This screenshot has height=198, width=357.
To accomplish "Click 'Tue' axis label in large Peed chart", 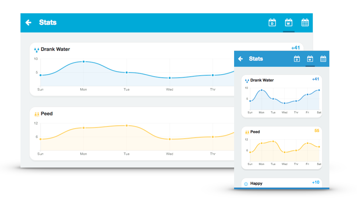I will pyautogui.click(x=126, y=154).
